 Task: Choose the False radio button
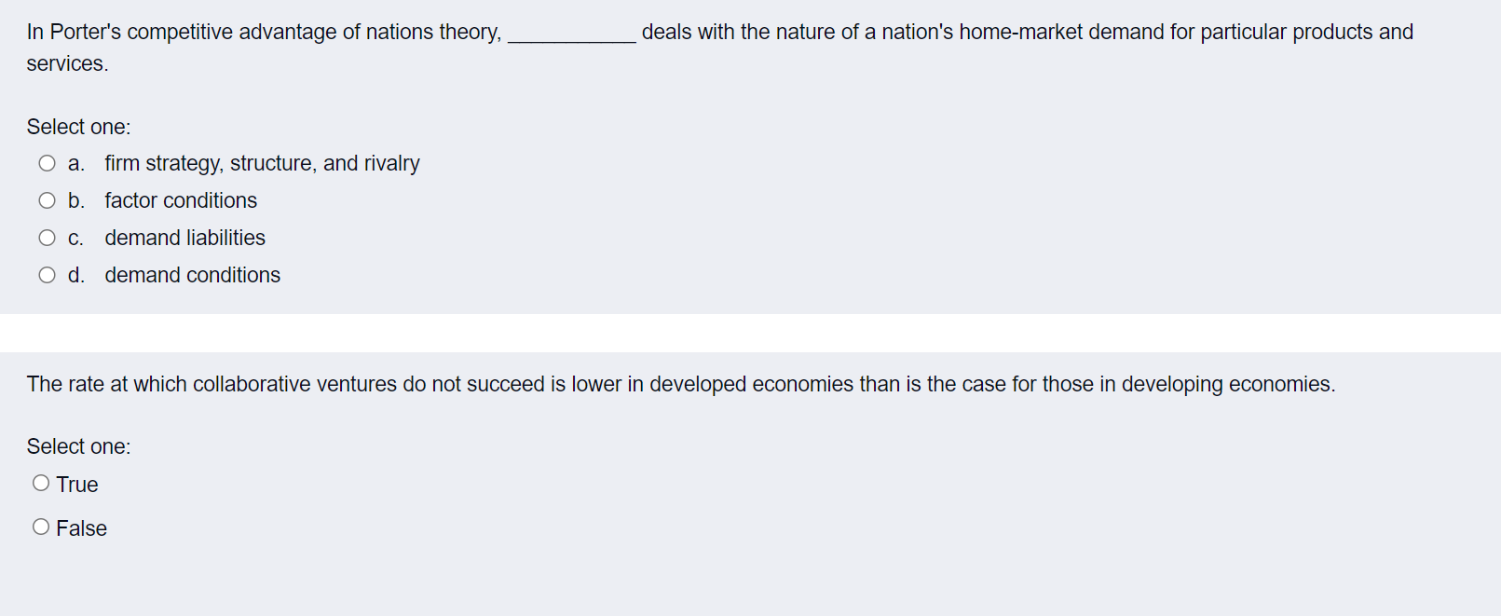(x=41, y=526)
